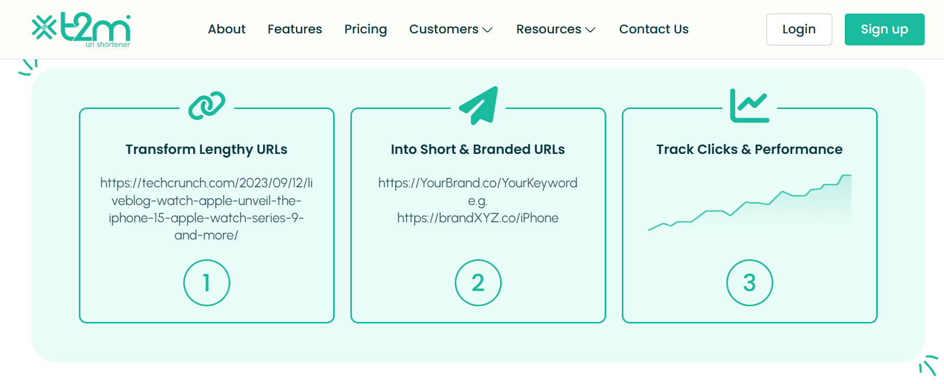
Task: Expand the Resources dropdown menu
Action: [556, 29]
